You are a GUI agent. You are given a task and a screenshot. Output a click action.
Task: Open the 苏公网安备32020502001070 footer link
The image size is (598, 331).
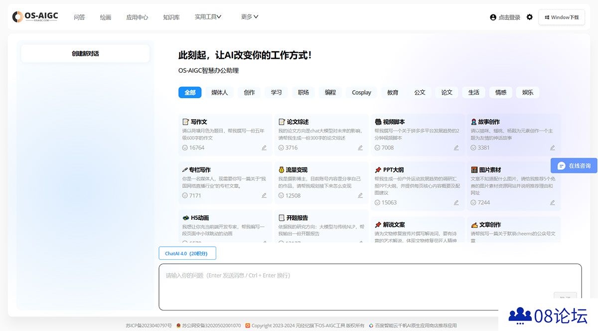tap(211, 326)
